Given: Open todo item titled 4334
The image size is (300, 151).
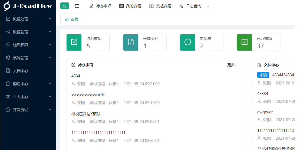Looking at the screenshot, I should (x=76, y=76).
